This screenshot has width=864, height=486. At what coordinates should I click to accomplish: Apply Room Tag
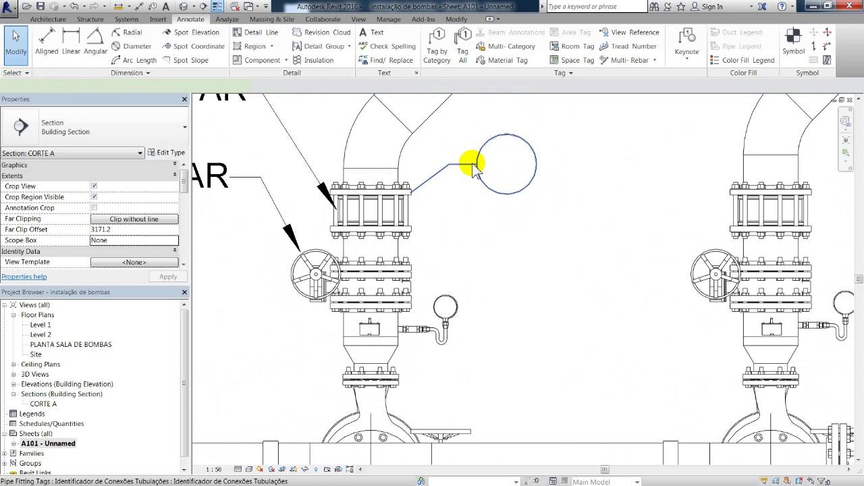pyautogui.click(x=572, y=47)
